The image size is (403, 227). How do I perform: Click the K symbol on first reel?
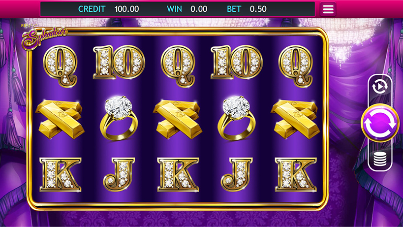[x=61, y=174]
